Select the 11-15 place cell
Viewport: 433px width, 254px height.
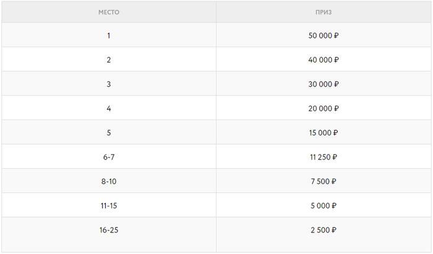109,205
